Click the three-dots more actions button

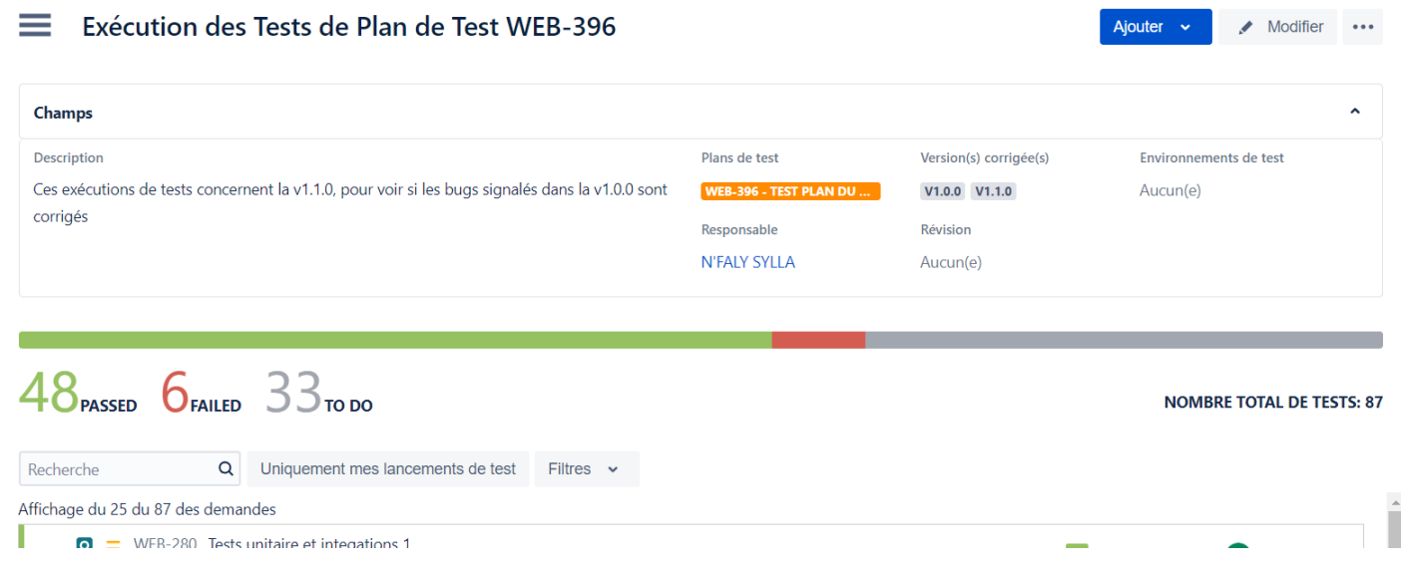(1363, 27)
